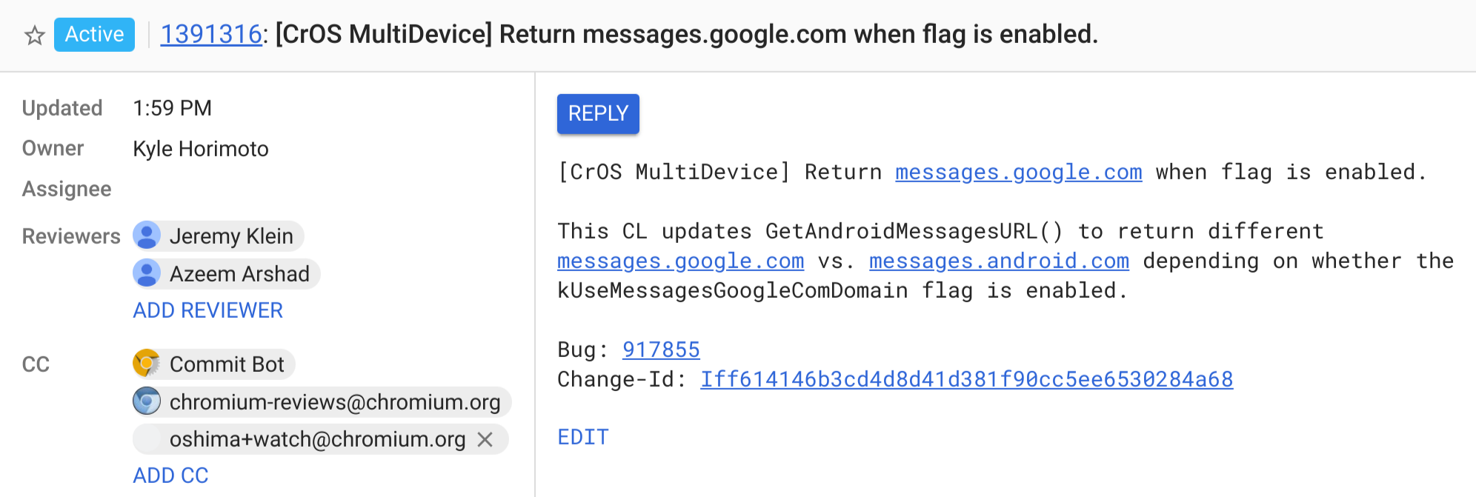Open messages.google.com link in the subject line
Screen dimensions: 1476x497
coord(1018,172)
